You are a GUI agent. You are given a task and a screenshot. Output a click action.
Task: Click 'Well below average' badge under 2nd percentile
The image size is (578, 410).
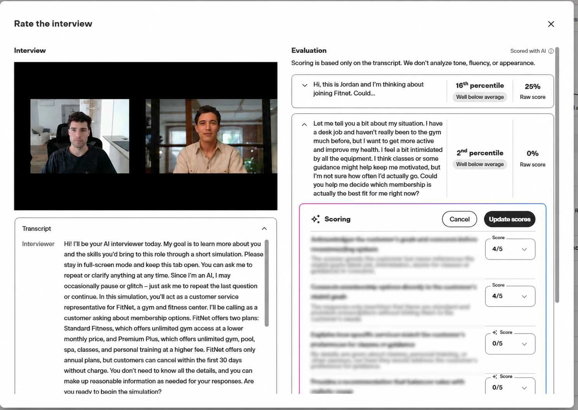tap(480, 165)
